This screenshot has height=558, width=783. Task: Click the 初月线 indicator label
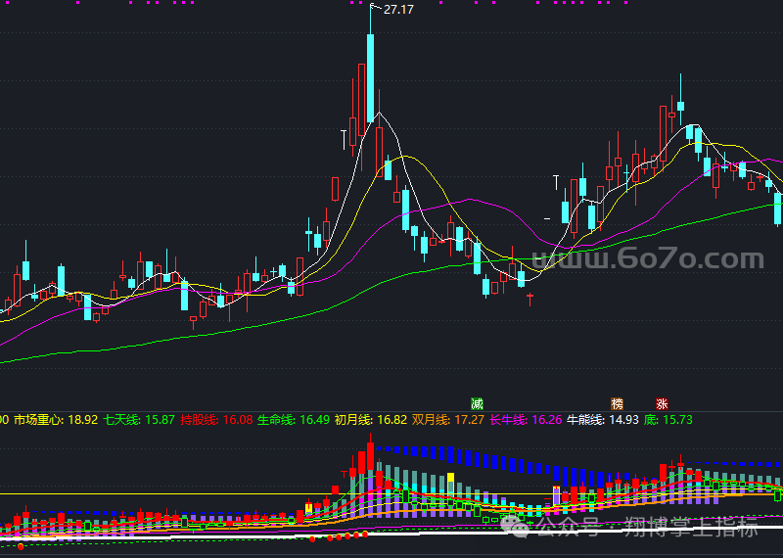coord(352,419)
